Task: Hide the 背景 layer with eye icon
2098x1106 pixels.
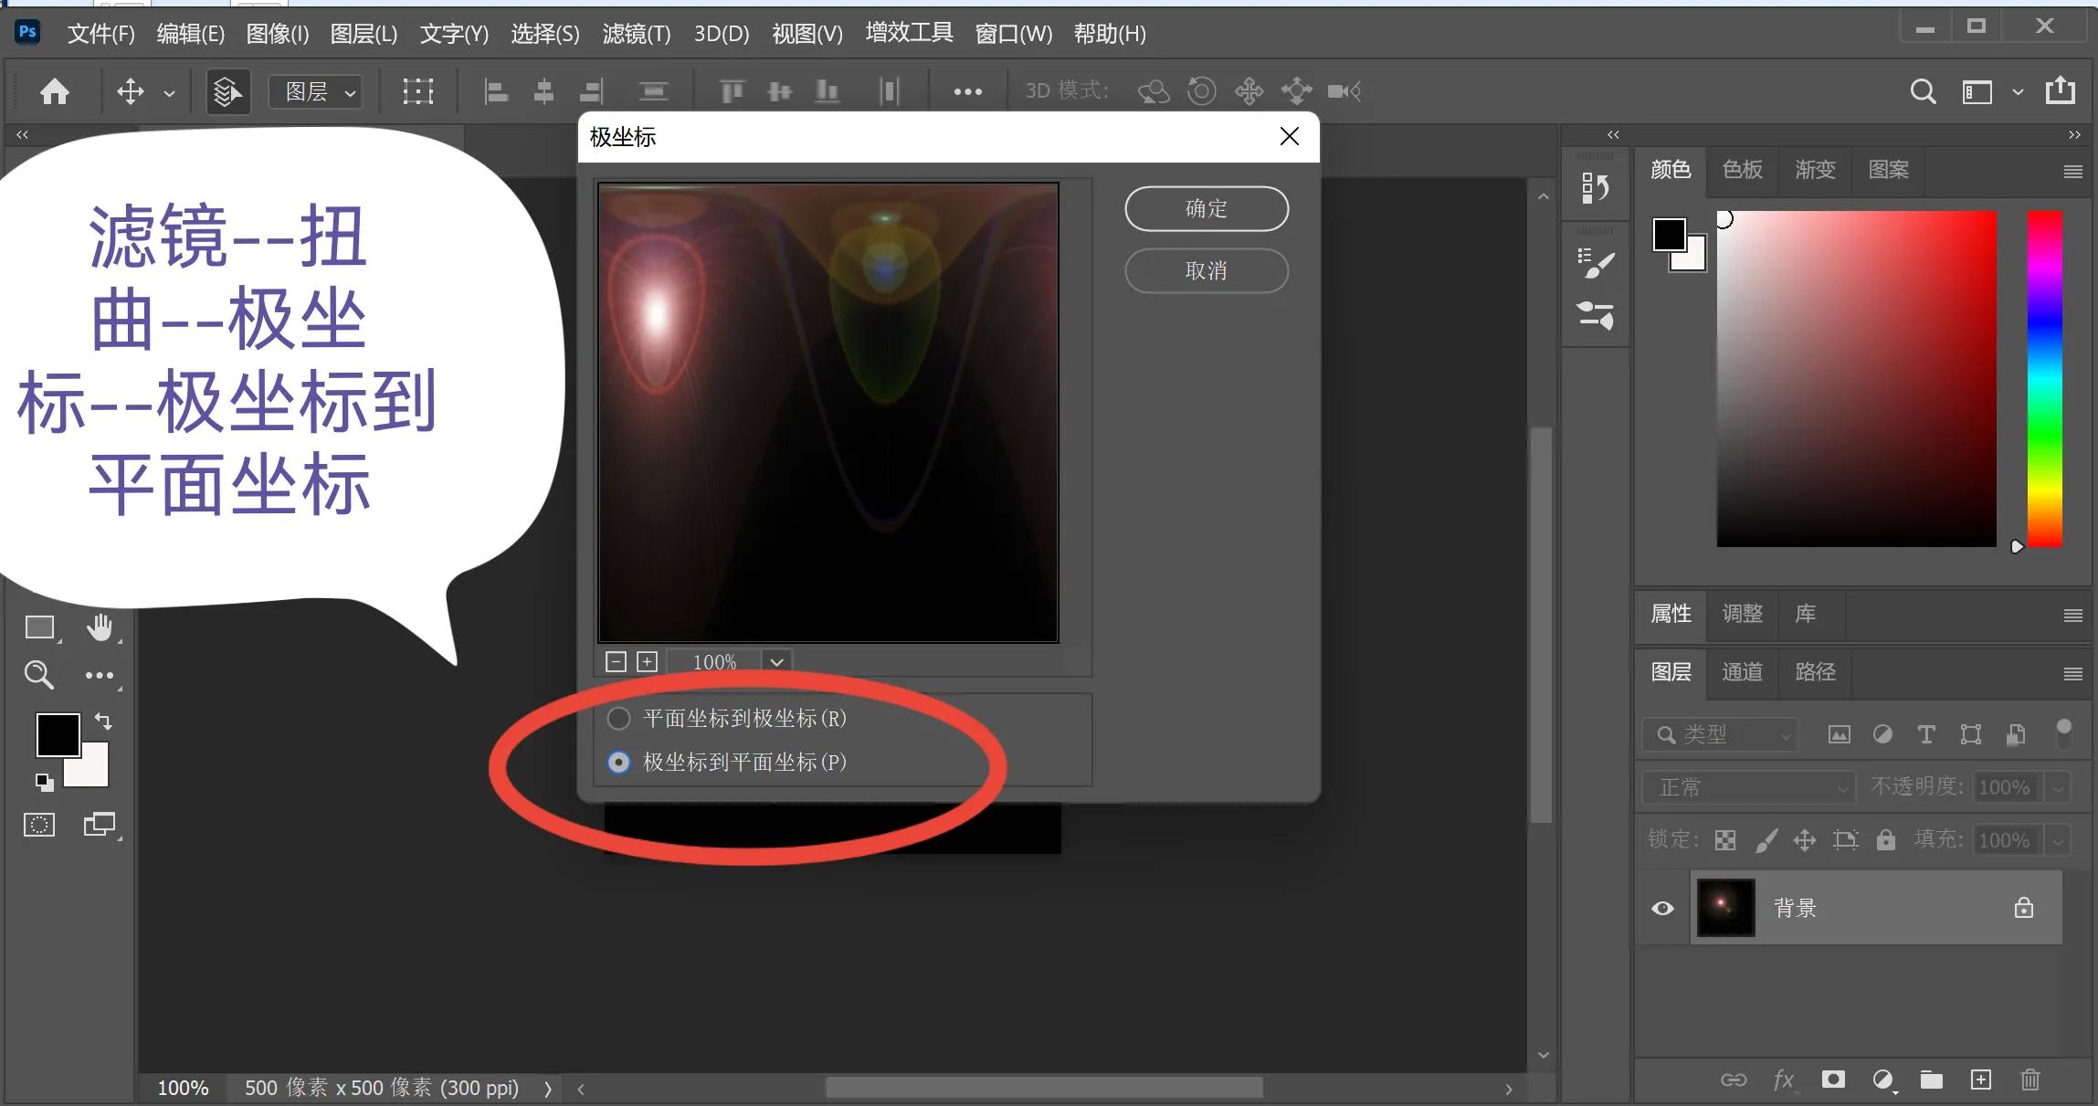Action: click(1662, 908)
